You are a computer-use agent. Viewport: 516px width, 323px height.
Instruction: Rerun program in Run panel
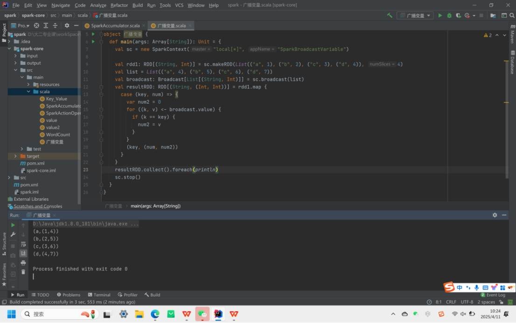(x=13, y=225)
